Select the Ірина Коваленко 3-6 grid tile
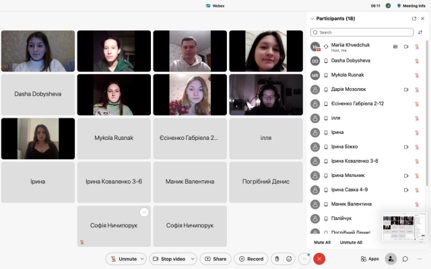 click(114, 182)
